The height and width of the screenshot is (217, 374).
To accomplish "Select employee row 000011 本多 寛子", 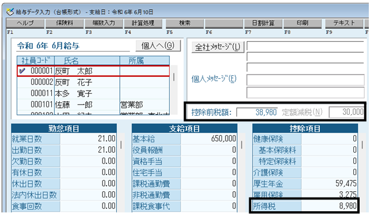I will coord(93,94).
